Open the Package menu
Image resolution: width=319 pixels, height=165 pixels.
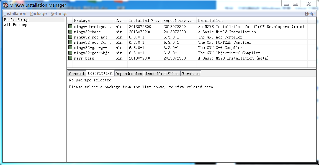(38, 14)
